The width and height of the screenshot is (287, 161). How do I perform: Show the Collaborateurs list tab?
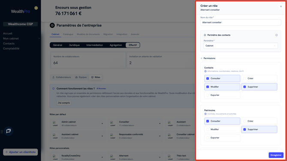62,78
